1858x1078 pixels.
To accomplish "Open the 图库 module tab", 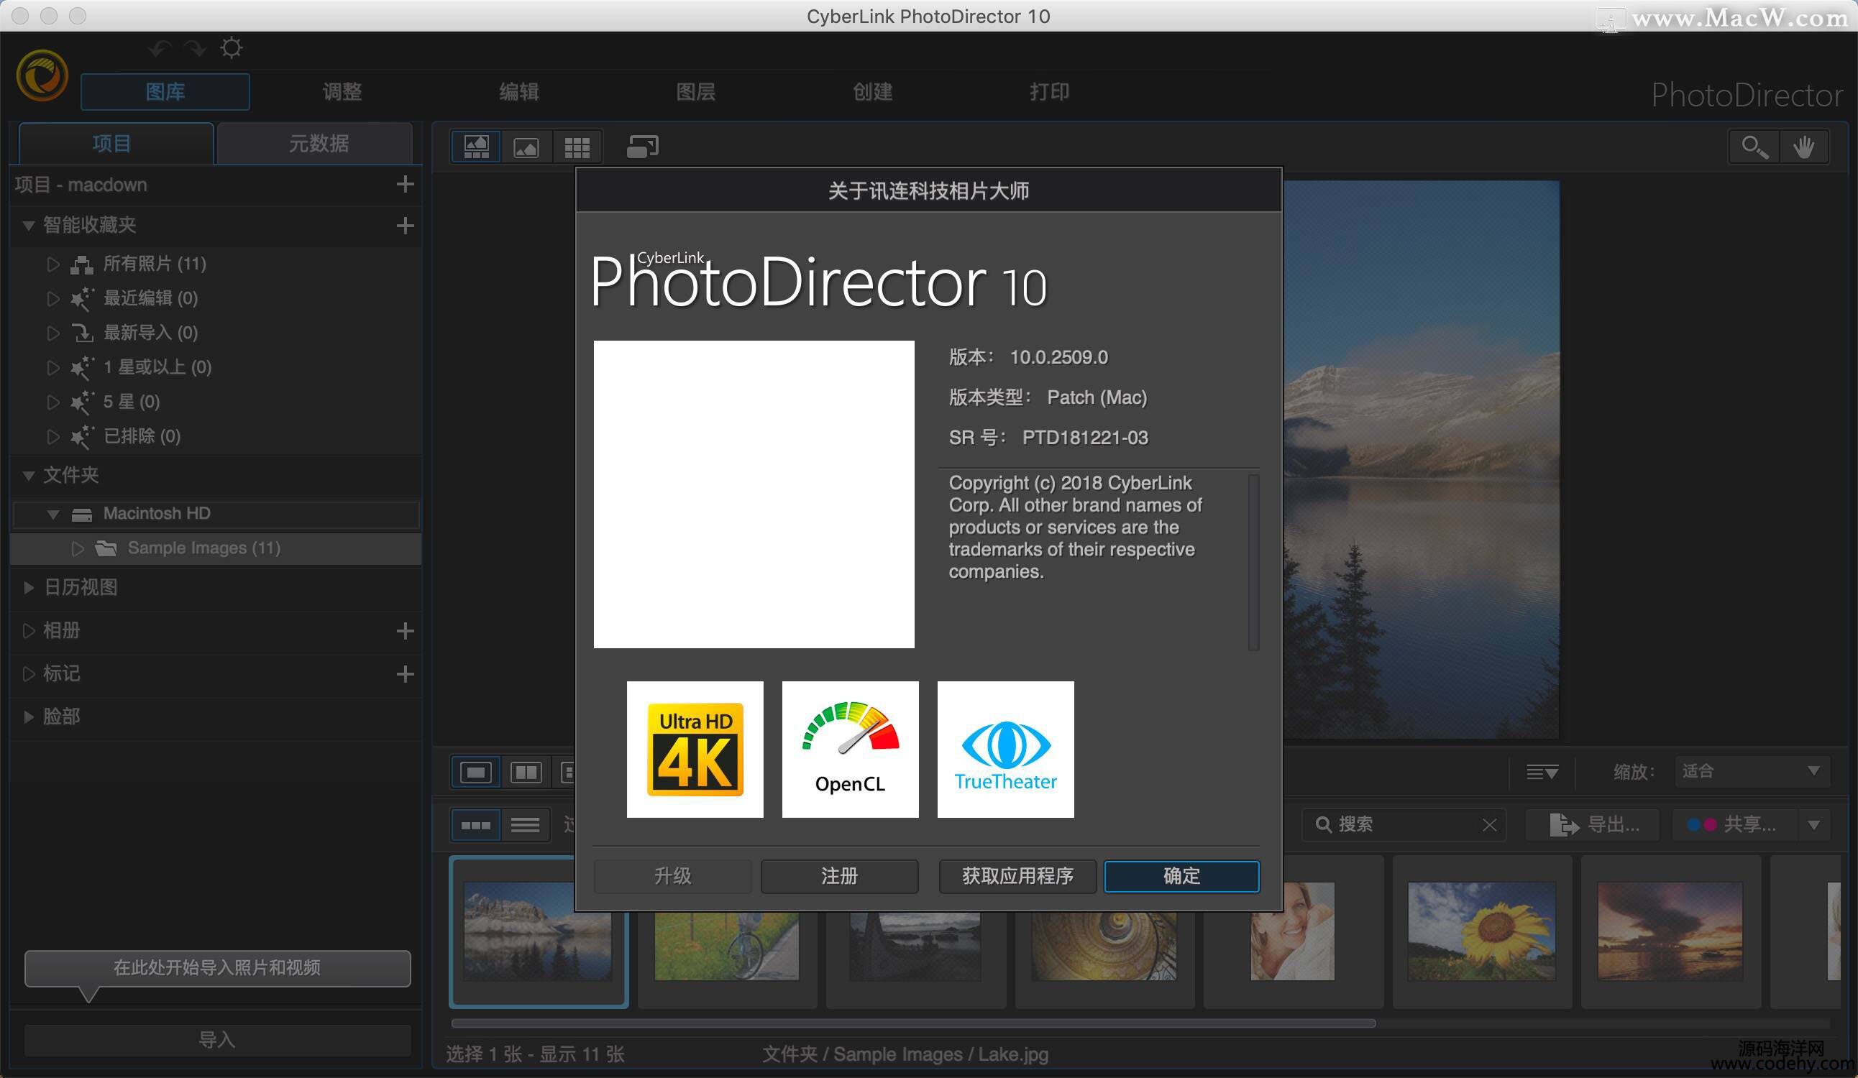I will pos(165,92).
